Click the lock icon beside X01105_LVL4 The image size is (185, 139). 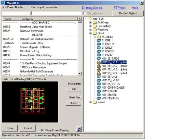(99, 73)
